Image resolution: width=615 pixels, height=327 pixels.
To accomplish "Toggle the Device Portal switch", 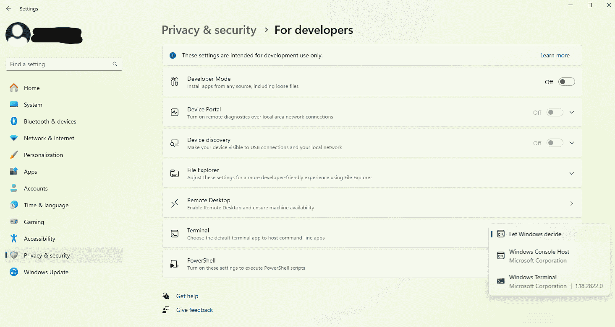I will tap(555, 113).
